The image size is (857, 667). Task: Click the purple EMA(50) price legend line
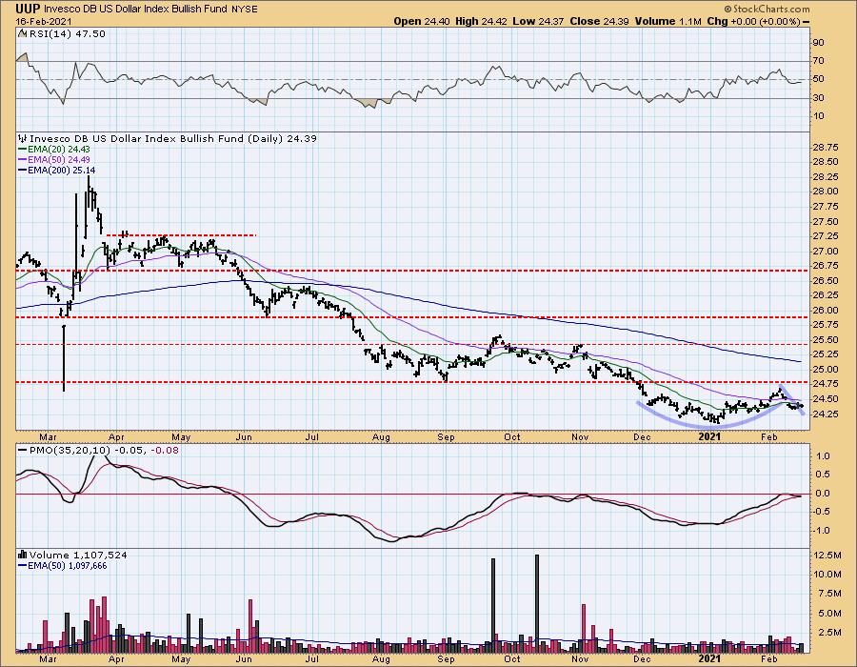(x=23, y=160)
